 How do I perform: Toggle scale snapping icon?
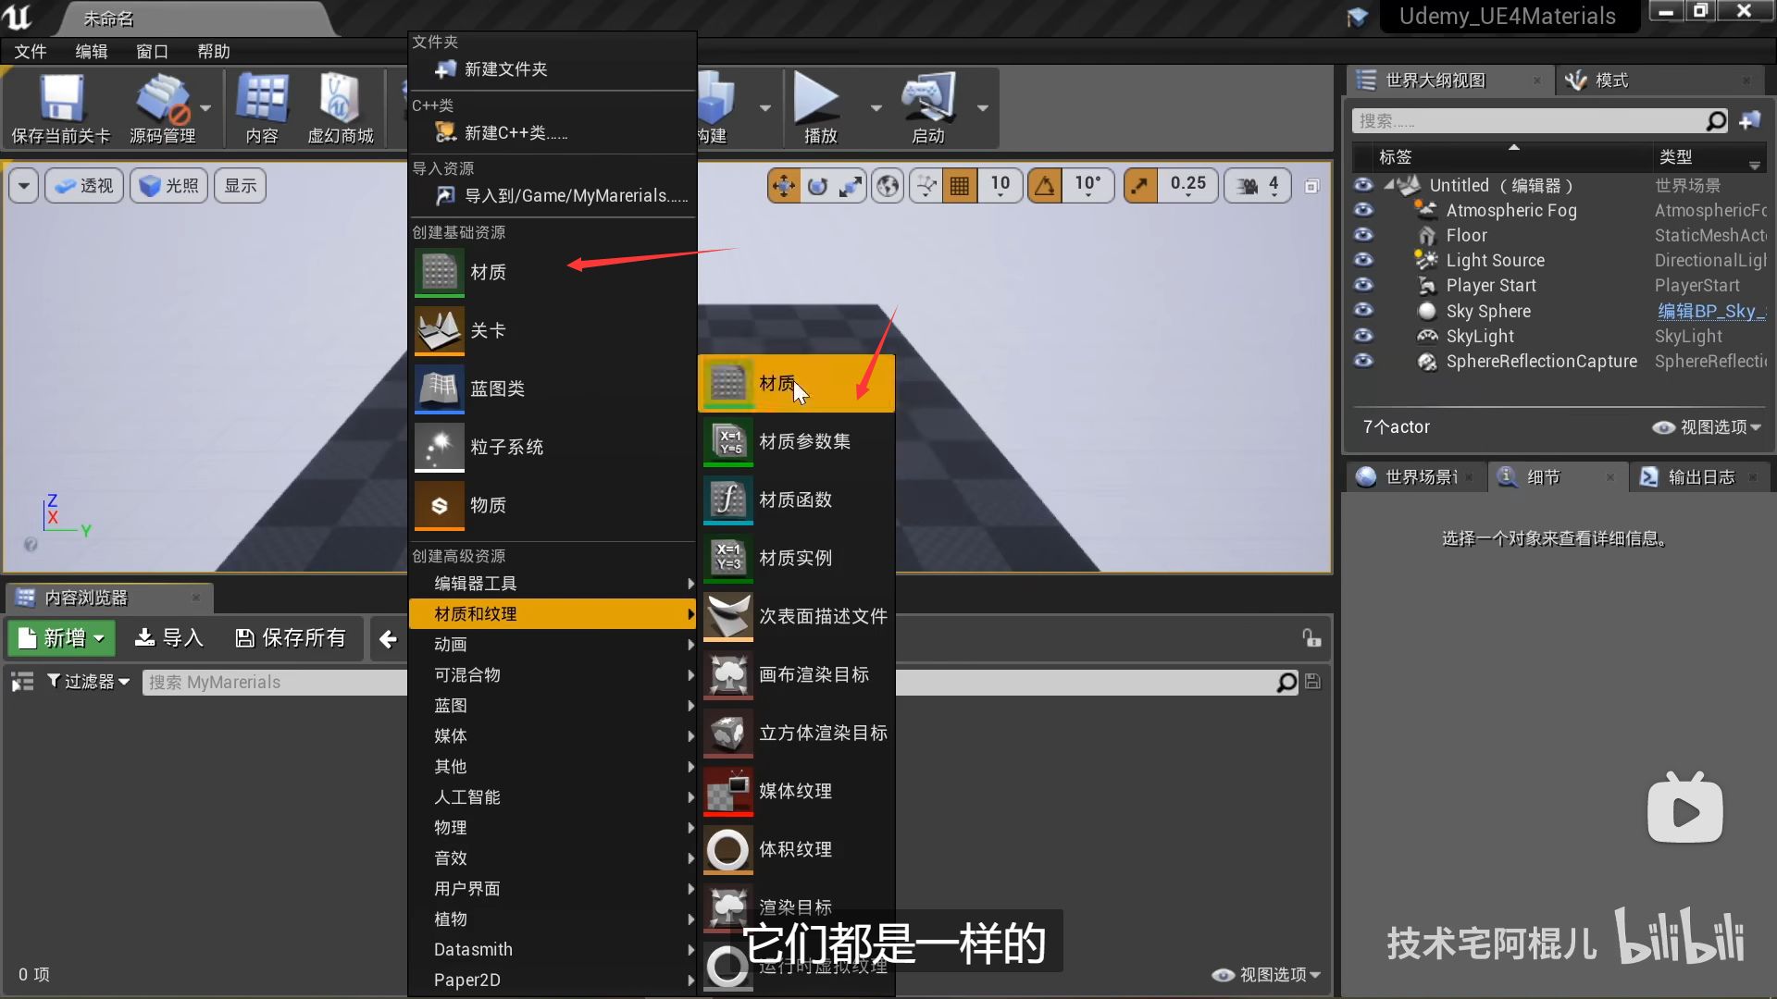1140,186
